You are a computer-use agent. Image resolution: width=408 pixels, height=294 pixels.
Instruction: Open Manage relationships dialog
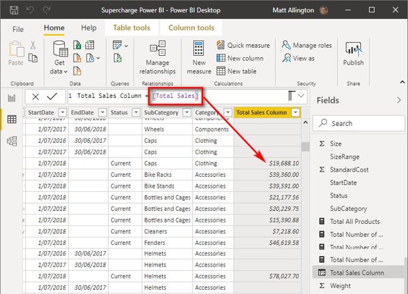(157, 57)
